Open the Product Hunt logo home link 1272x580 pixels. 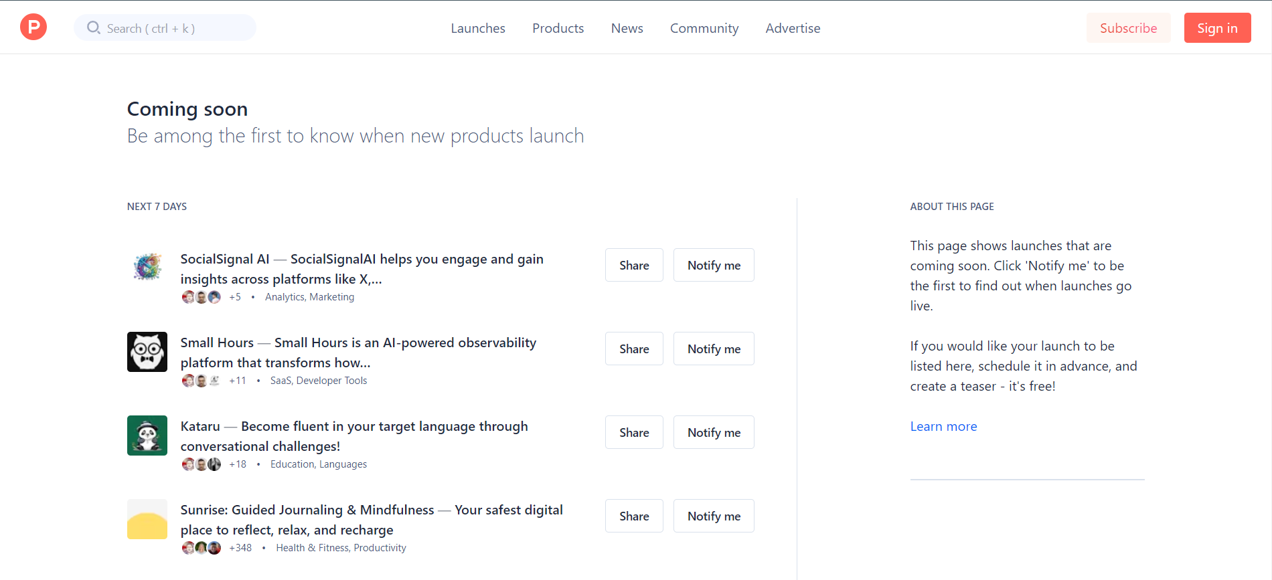[33, 27]
